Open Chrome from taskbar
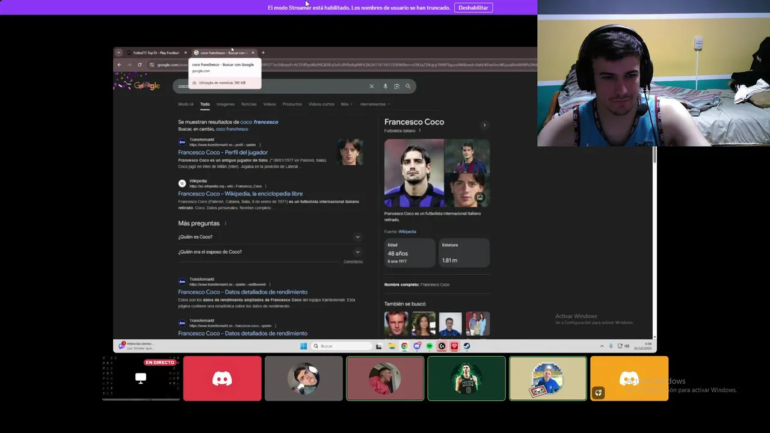Image resolution: width=770 pixels, height=433 pixels. click(404, 346)
